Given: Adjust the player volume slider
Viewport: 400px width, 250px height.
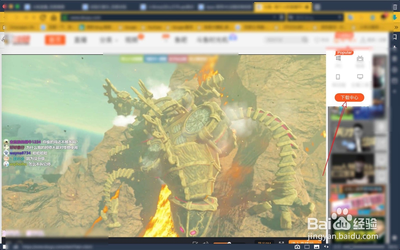Looking at the screenshot, I should [228, 243].
